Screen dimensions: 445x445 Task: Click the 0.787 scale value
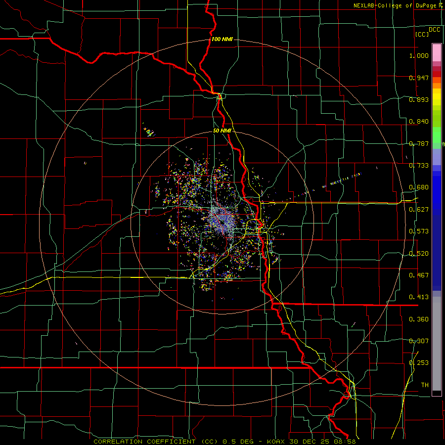(419, 143)
